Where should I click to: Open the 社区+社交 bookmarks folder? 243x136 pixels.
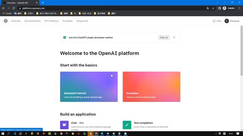click(85, 14)
